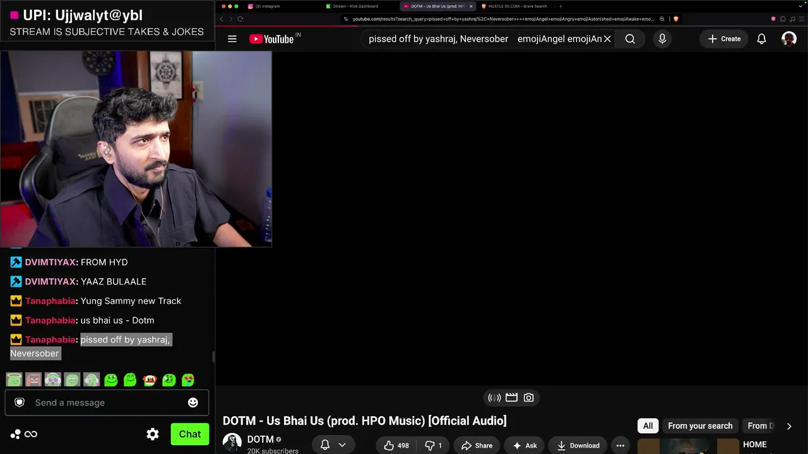Viewport: 808px width, 454px height.
Task: Go forward with the browser forward arrow
Action: pyautogui.click(x=230, y=19)
